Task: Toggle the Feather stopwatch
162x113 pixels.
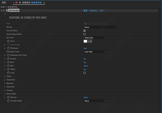Action: pyautogui.click(x=8, y=59)
